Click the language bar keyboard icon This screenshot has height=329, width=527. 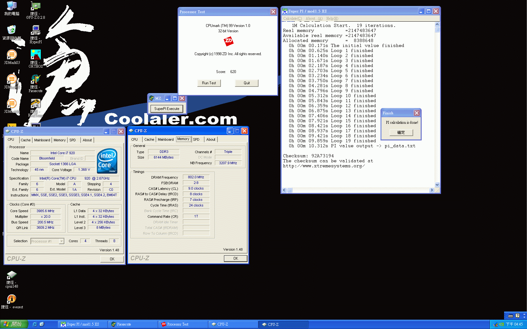(511, 316)
